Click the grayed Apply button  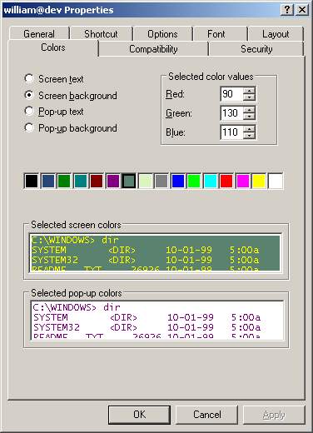(x=274, y=415)
